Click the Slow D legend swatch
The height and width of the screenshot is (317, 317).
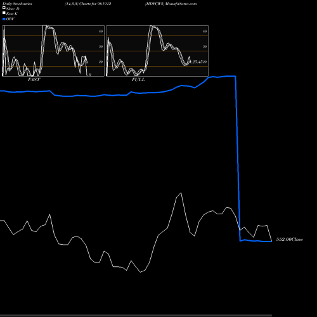coord(4,8)
